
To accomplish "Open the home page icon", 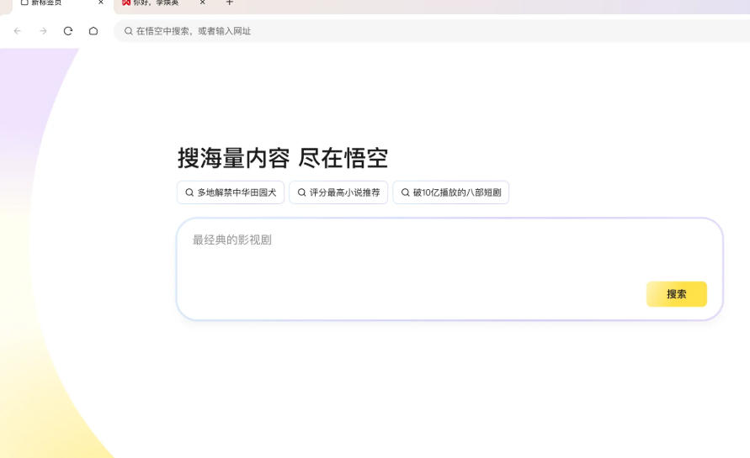I will click(93, 31).
